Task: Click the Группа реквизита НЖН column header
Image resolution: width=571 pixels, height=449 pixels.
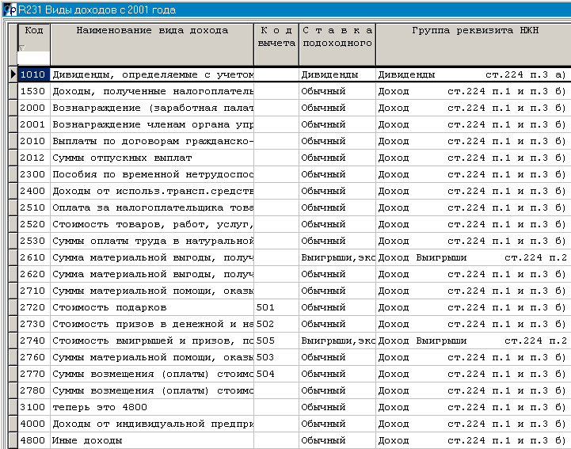Action: (x=474, y=44)
